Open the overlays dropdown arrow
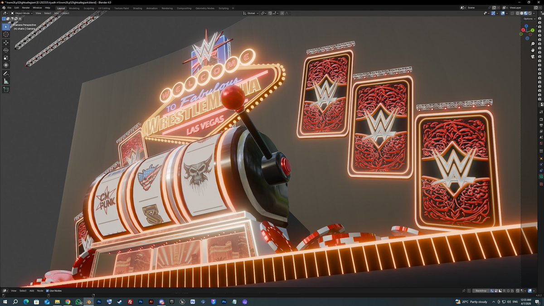The image size is (544, 306). tap(507, 13)
